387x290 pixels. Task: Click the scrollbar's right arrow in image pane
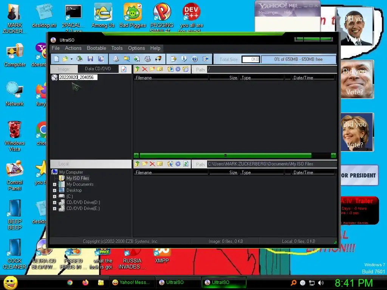(333, 155)
